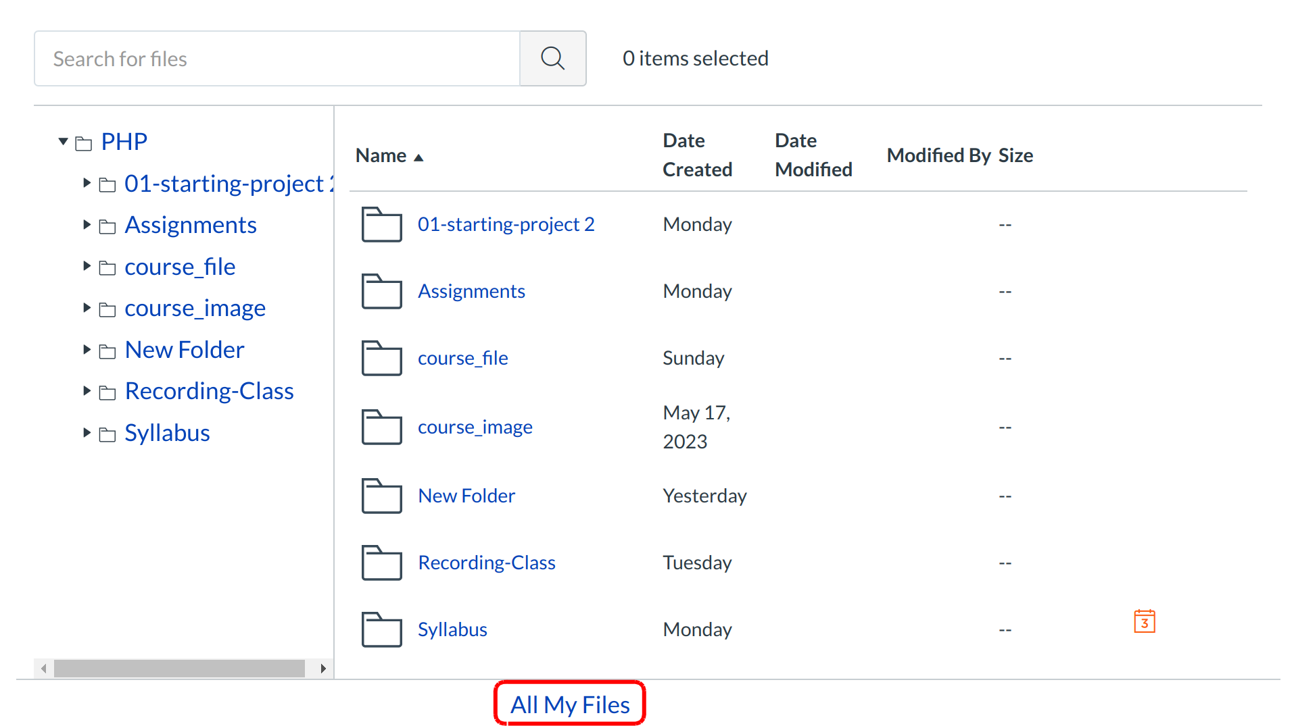Click the folder icon beside Recording-Class in list

(381, 563)
